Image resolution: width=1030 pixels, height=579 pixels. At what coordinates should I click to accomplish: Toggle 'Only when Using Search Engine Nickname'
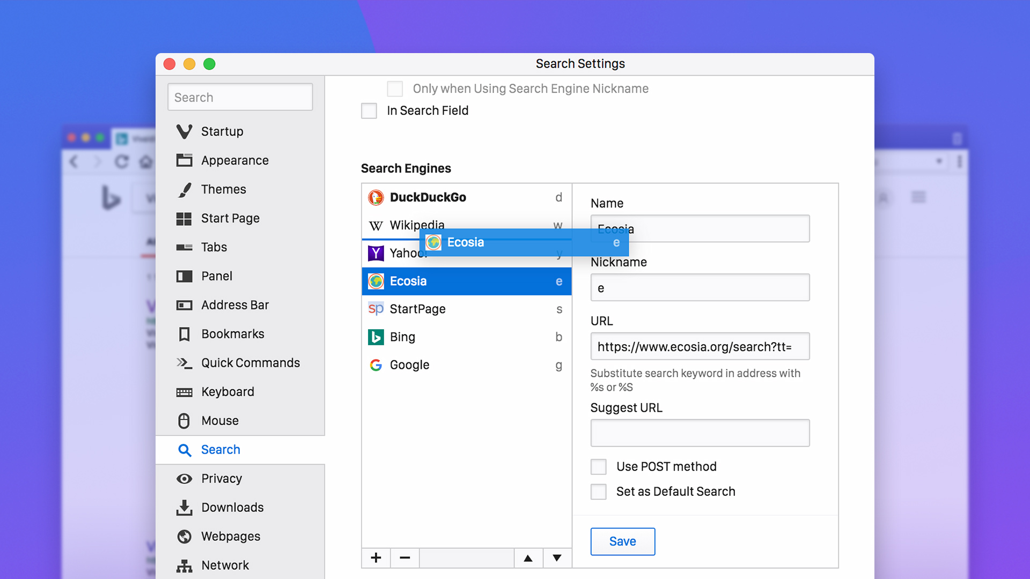pyautogui.click(x=394, y=88)
